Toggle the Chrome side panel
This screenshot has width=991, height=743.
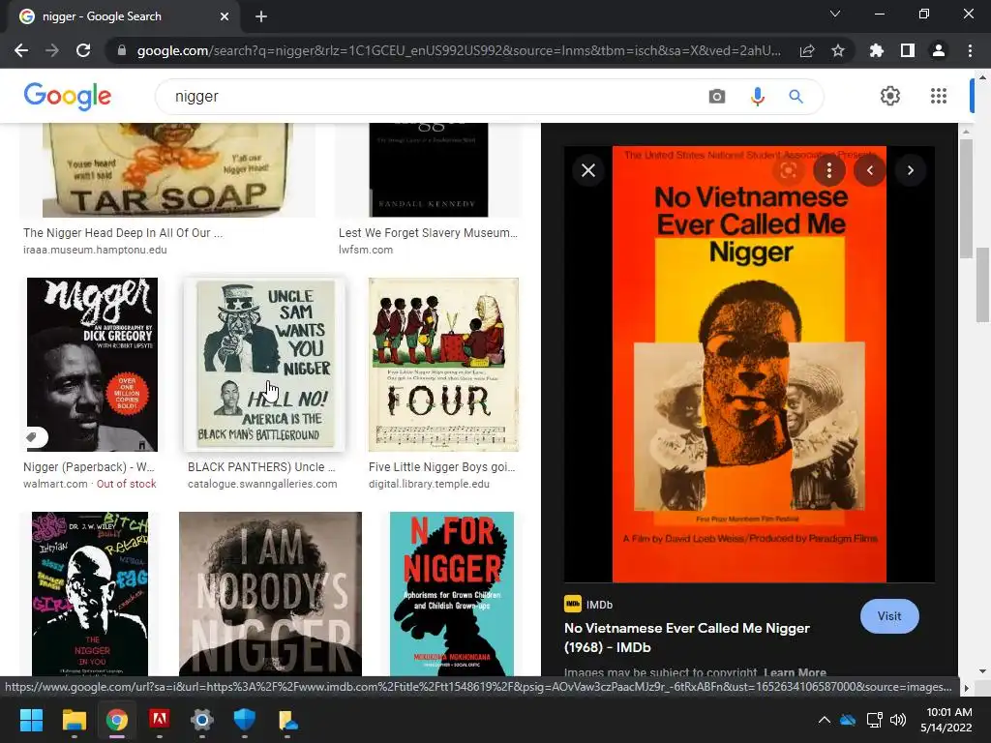click(x=908, y=50)
